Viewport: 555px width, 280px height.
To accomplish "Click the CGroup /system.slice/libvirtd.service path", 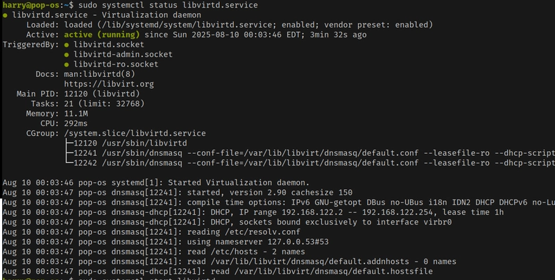I will coord(135,133).
